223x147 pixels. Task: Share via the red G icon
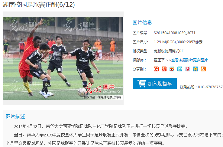coord(156,69)
